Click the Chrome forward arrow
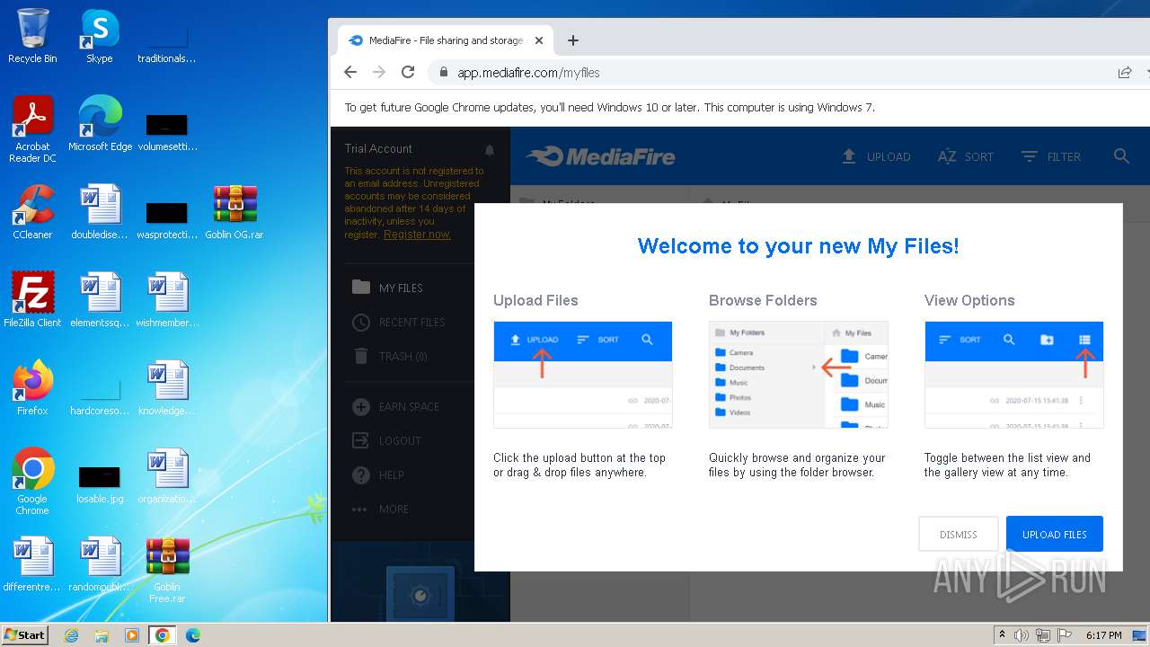1150x647 pixels. [379, 72]
